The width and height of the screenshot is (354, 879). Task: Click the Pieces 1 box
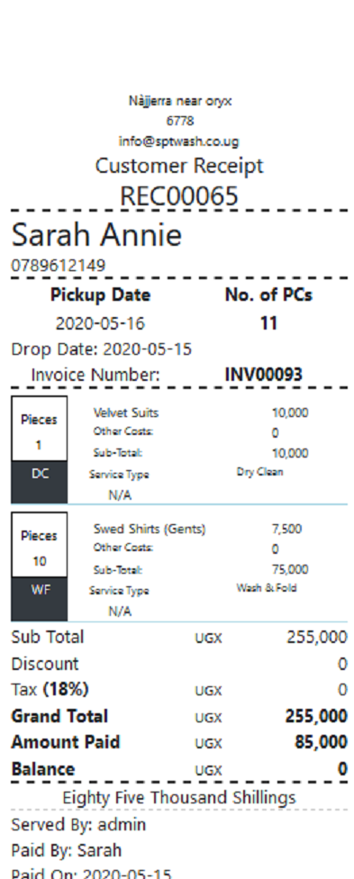pyautogui.click(x=40, y=429)
